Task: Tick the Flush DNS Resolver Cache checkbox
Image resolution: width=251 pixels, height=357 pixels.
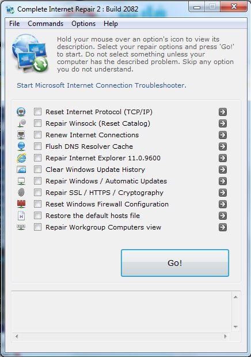Action: (37, 146)
